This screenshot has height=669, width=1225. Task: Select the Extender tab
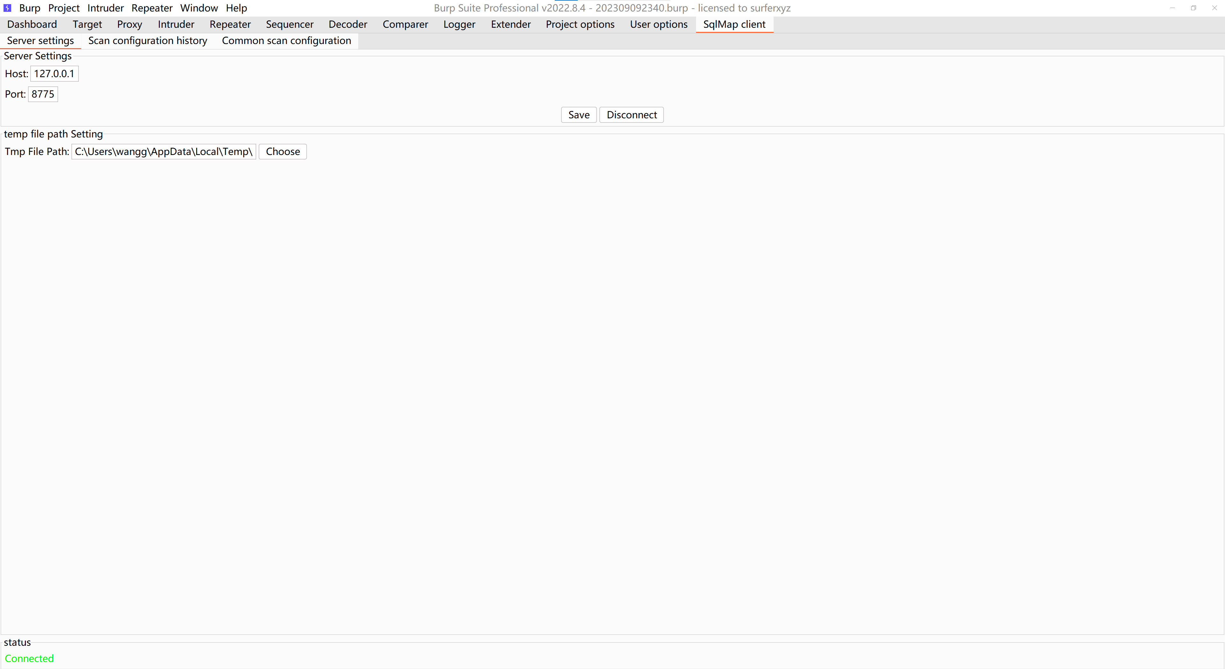510,24
